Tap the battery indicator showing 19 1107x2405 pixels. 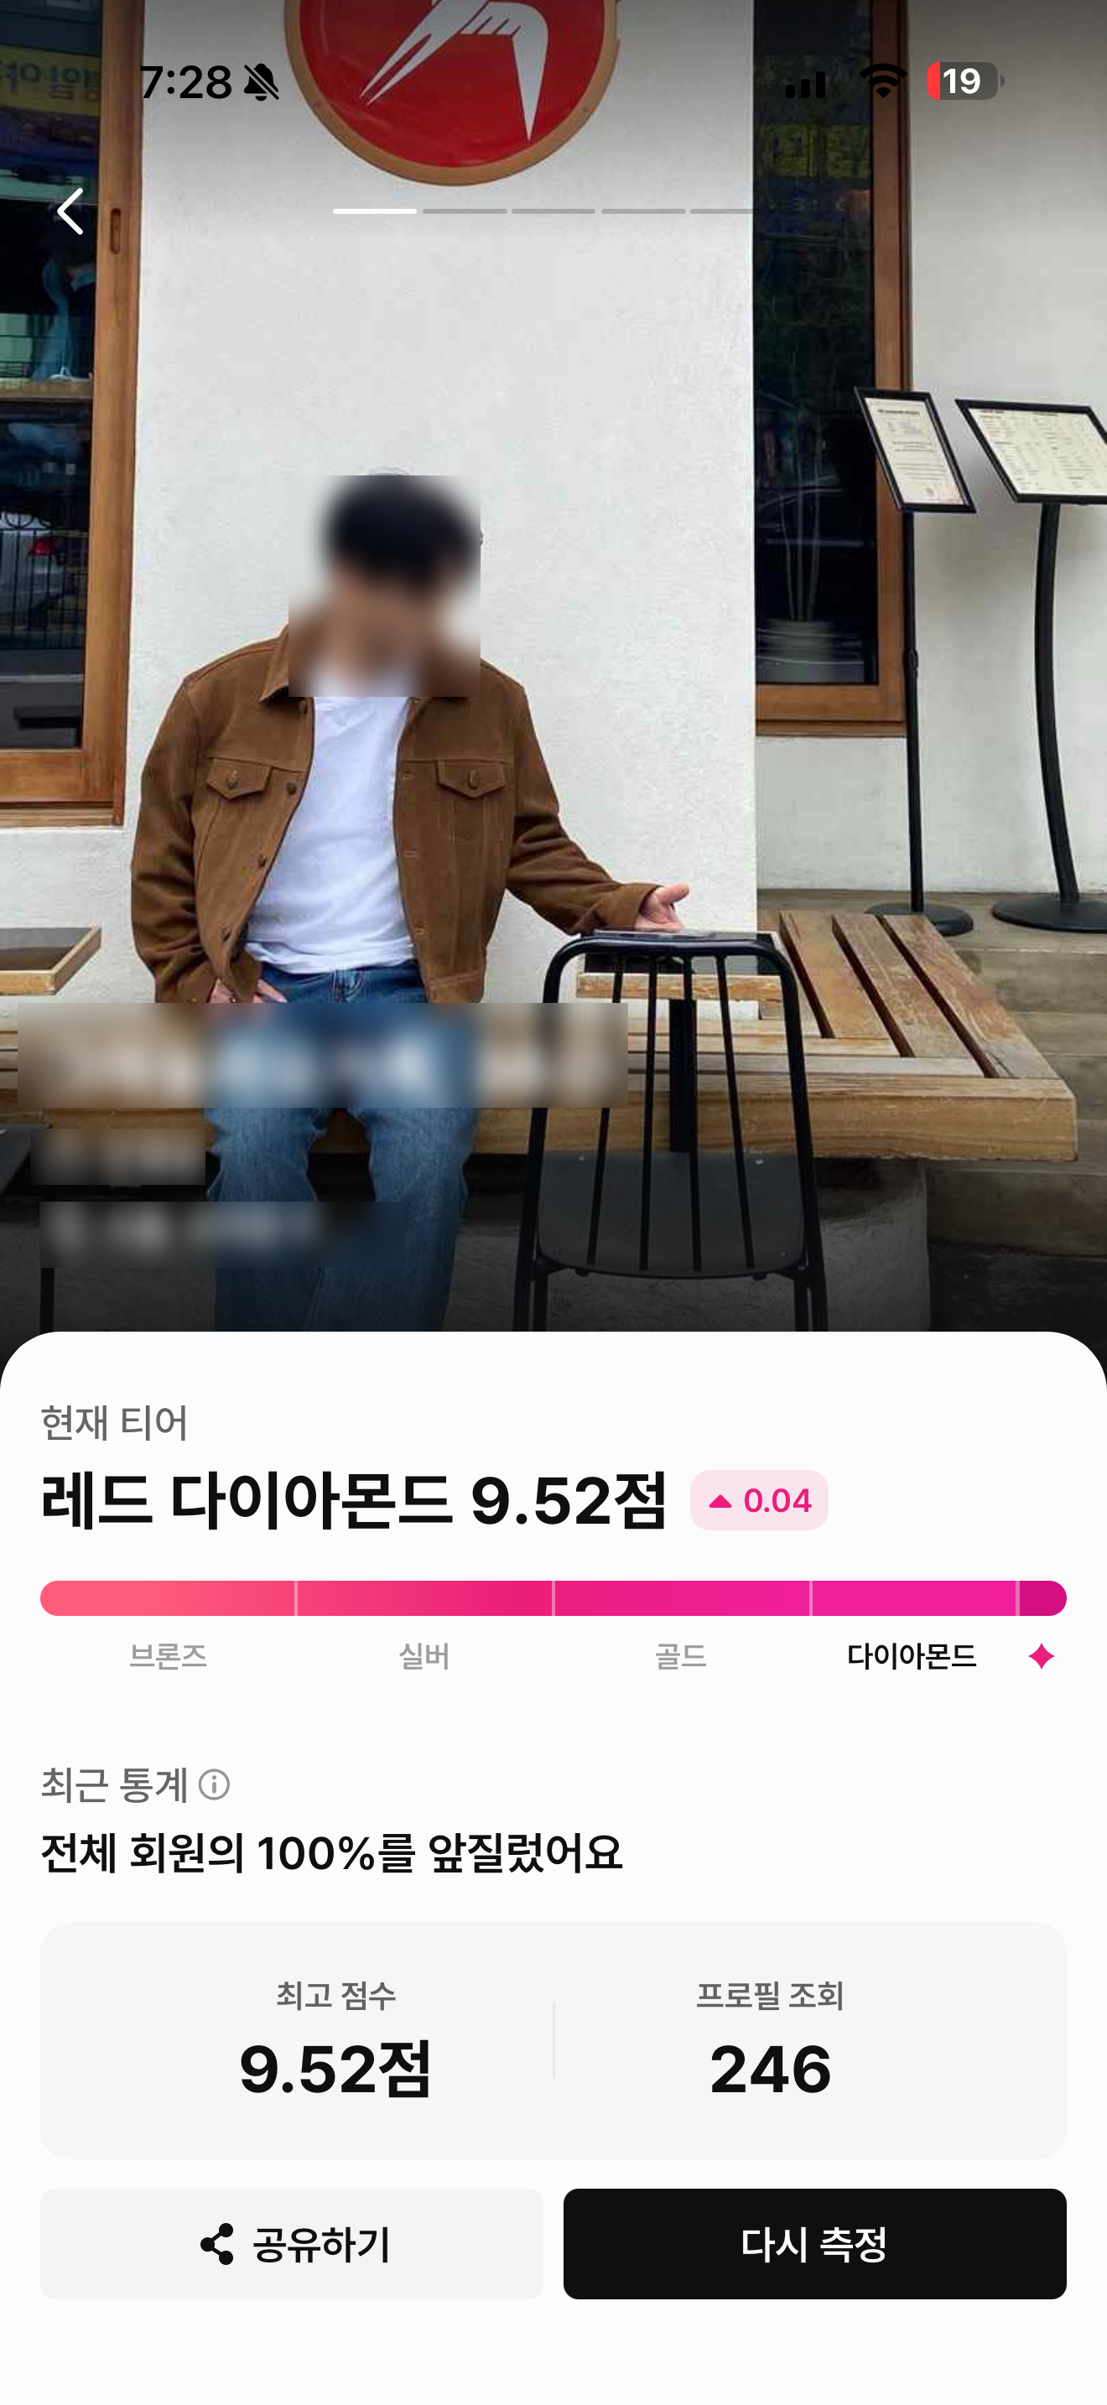pos(965,81)
